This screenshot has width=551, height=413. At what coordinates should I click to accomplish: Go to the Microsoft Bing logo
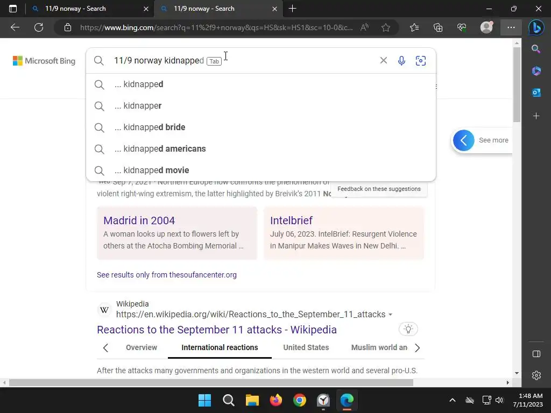tap(44, 61)
